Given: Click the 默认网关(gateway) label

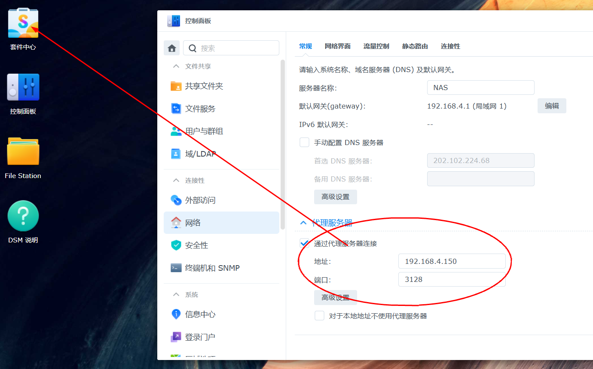Looking at the screenshot, I should (x=332, y=106).
